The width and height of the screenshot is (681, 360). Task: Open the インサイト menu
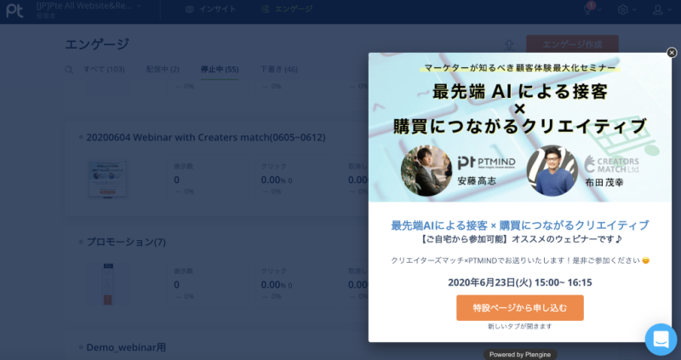pos(210,9)
